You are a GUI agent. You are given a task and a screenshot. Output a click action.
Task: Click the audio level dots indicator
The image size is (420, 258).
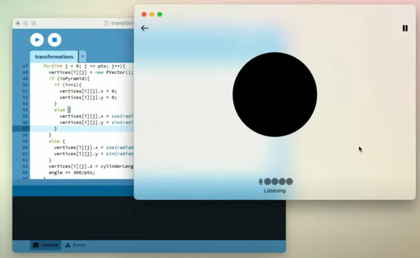(278, 181)
